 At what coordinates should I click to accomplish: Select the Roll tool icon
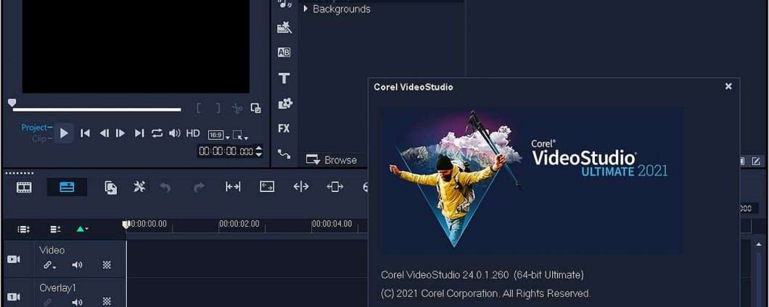pyautogui.click(x=300, y=187)
